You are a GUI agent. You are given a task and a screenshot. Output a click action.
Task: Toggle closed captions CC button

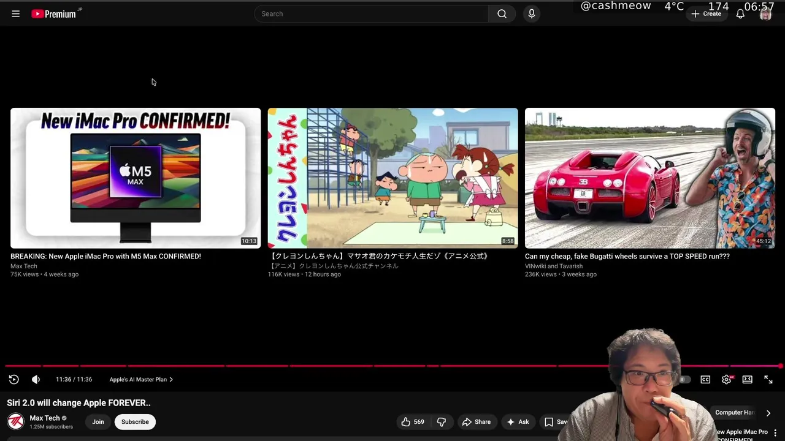705,379
